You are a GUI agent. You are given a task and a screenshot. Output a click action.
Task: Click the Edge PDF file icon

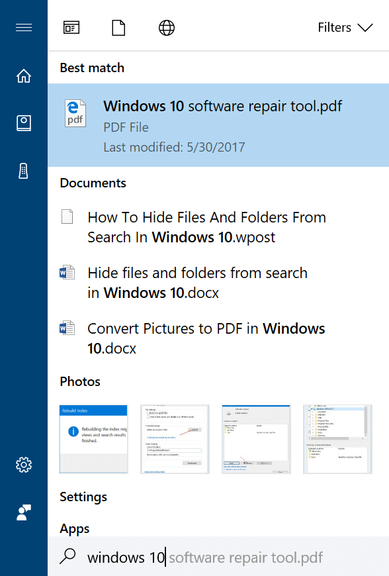[x=75, y=113]
